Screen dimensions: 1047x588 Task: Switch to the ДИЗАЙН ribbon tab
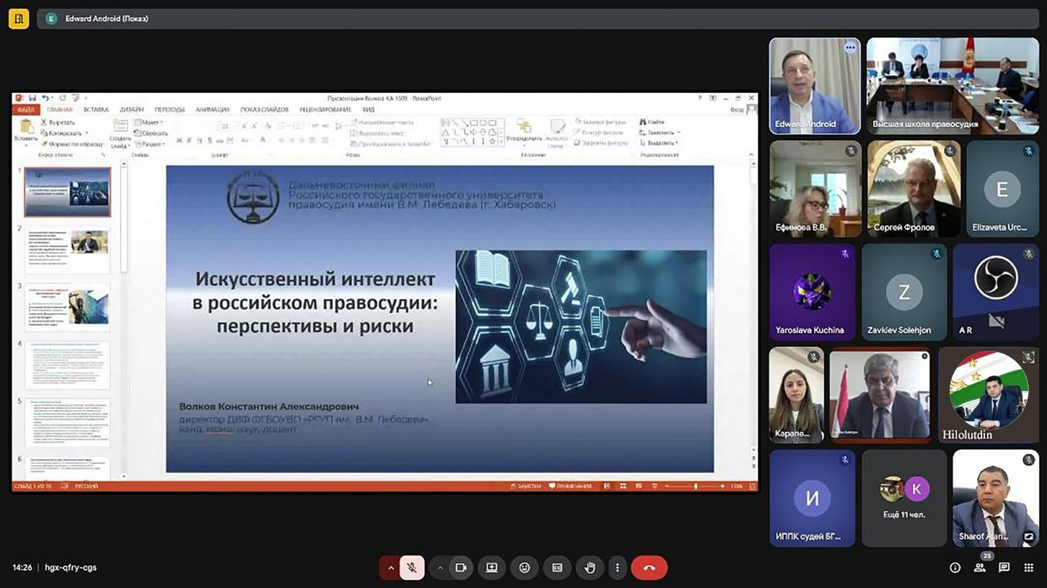click(132, 110)
